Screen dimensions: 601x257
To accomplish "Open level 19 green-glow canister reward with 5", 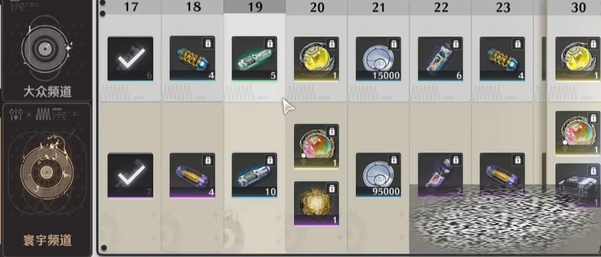I will pyautogui.click(x=255, y=59).
